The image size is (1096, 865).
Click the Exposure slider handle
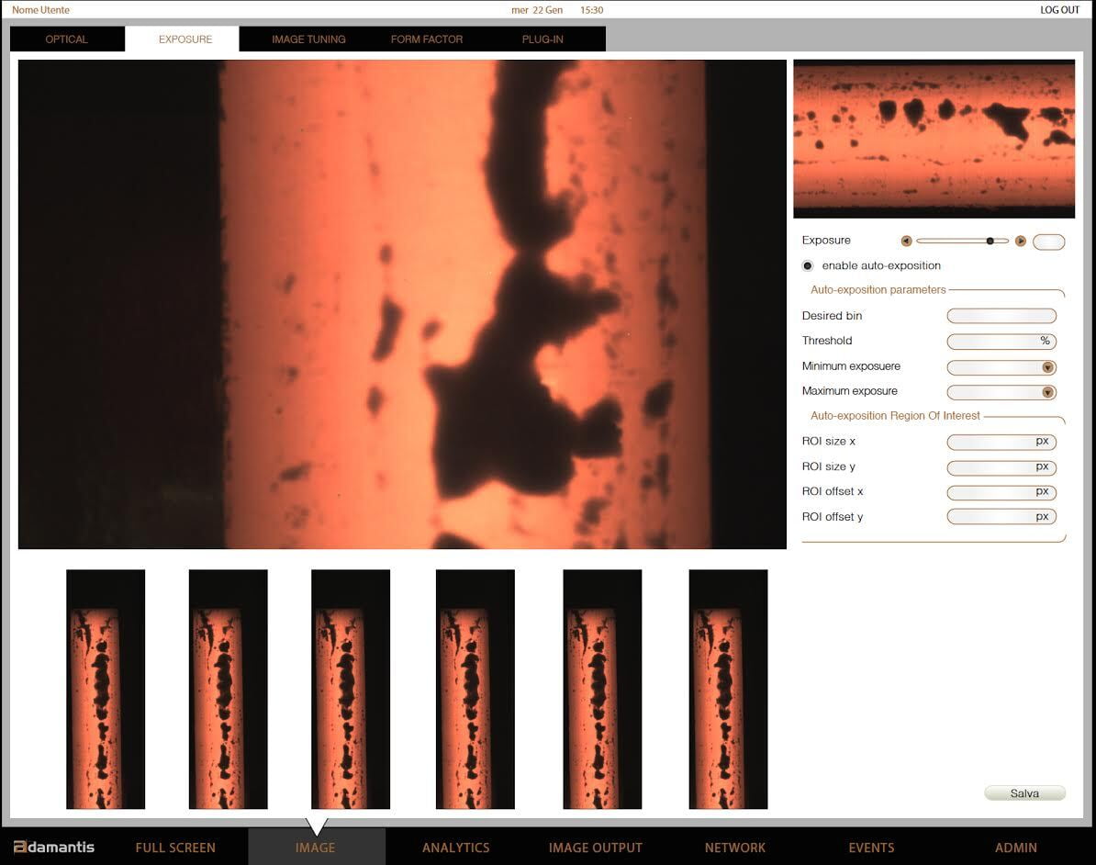point(990,242)
